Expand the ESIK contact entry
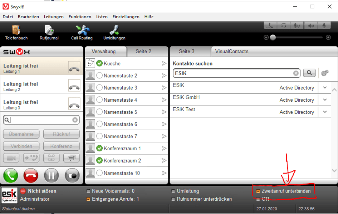The width and height of the screenshot is (338, 214). [x=325, y=88]
